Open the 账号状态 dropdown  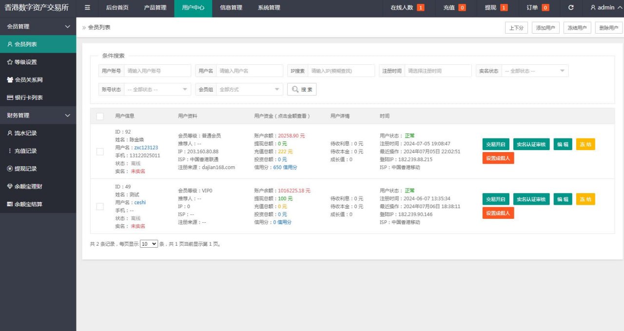(x=157, y=90)
